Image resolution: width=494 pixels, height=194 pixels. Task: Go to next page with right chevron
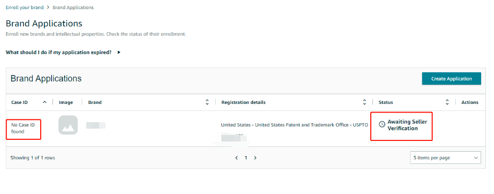(x=255, y=158)
